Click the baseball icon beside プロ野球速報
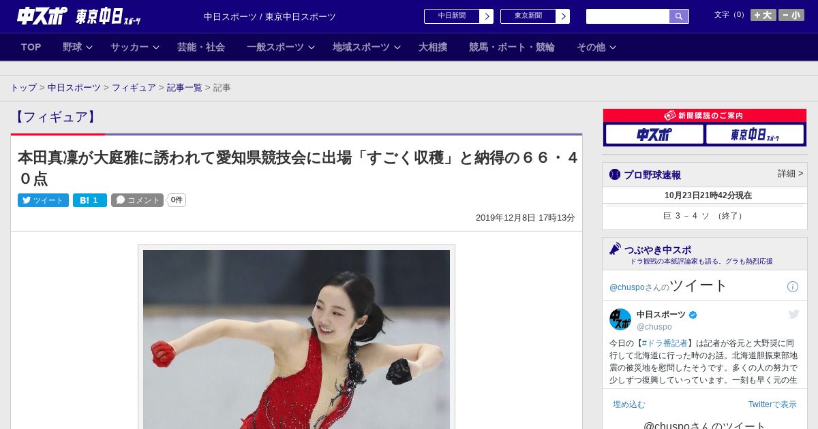 pyautogui.click(x=615, y=174)
